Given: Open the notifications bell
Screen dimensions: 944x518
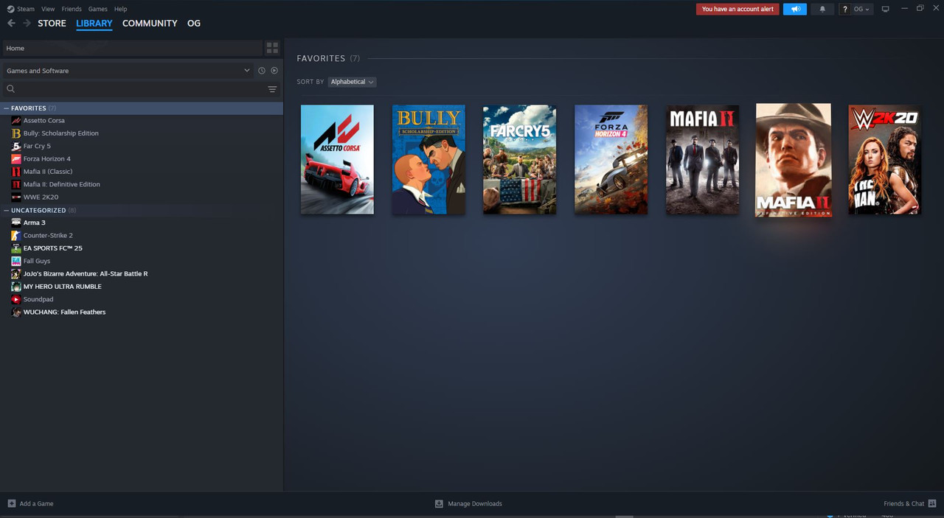Looking at the screenshot, I should 822,9.
